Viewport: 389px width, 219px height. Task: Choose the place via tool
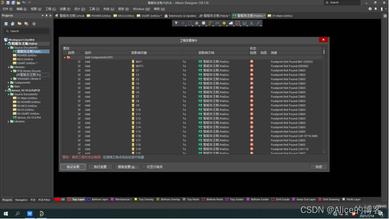click(x=224, y=23)
